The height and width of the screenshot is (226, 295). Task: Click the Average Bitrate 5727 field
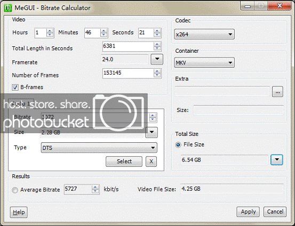(78, 189)
